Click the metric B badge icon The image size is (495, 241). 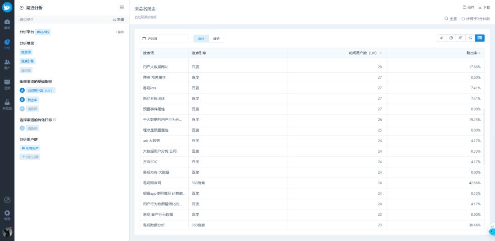tap(22, 100)
